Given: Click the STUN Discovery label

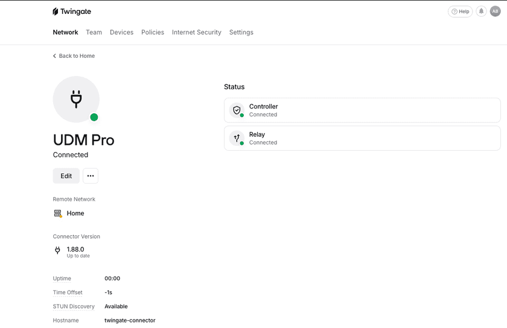Looking at the screenshot, I should [x=74, y=306].
